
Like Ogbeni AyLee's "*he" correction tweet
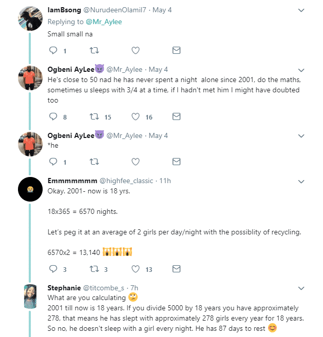coord(136,162)
